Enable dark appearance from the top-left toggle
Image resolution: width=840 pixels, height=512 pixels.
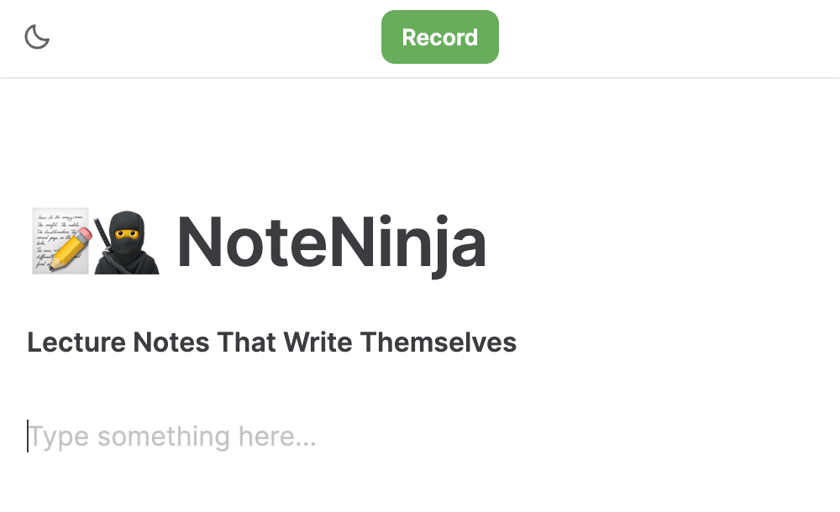coord(37,37)
